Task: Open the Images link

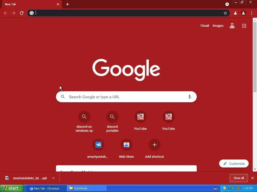Action: (218, 26)
